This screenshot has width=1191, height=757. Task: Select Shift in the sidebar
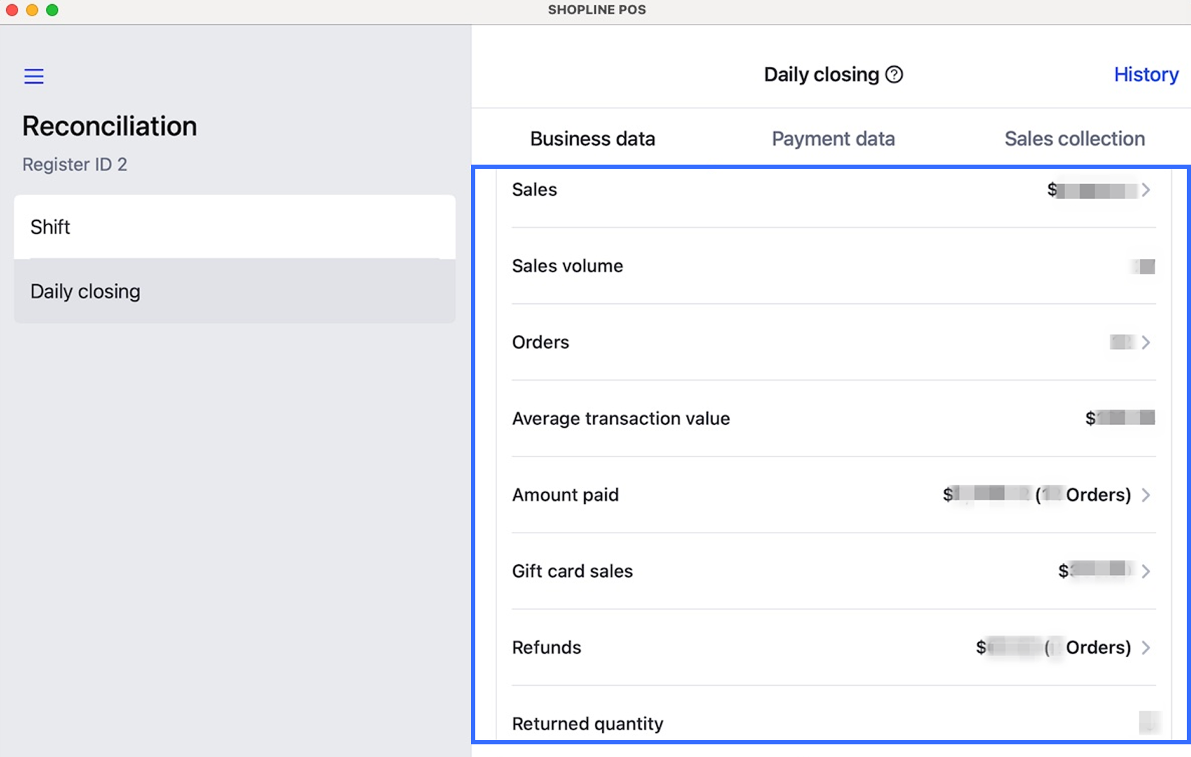pos(234,227)
